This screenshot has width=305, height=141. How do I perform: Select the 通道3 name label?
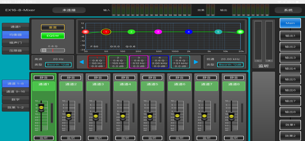coord(98,86)
